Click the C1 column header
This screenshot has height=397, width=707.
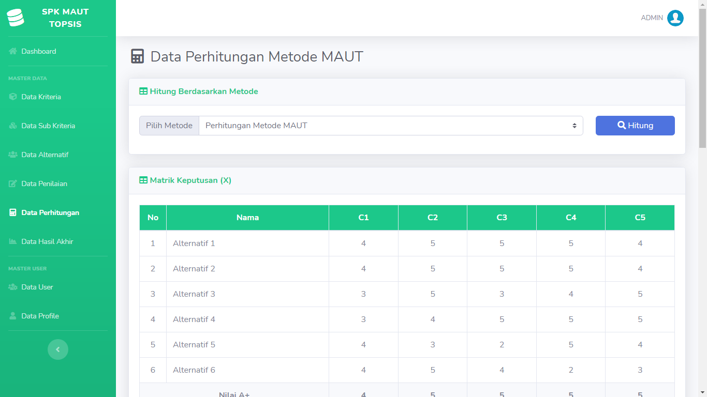click(x=363, y=218)
